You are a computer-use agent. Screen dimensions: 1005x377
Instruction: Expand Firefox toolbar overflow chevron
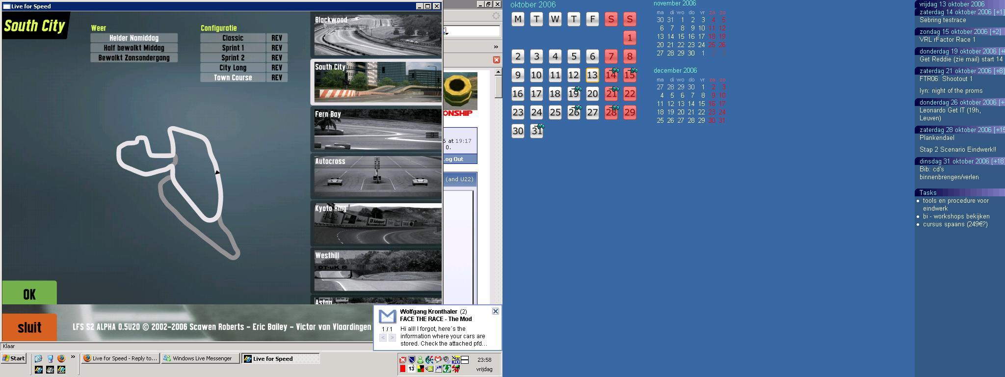[496, 47]
